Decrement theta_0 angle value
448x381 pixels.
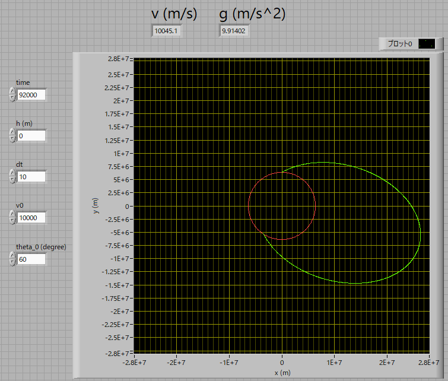click(12, 262)
